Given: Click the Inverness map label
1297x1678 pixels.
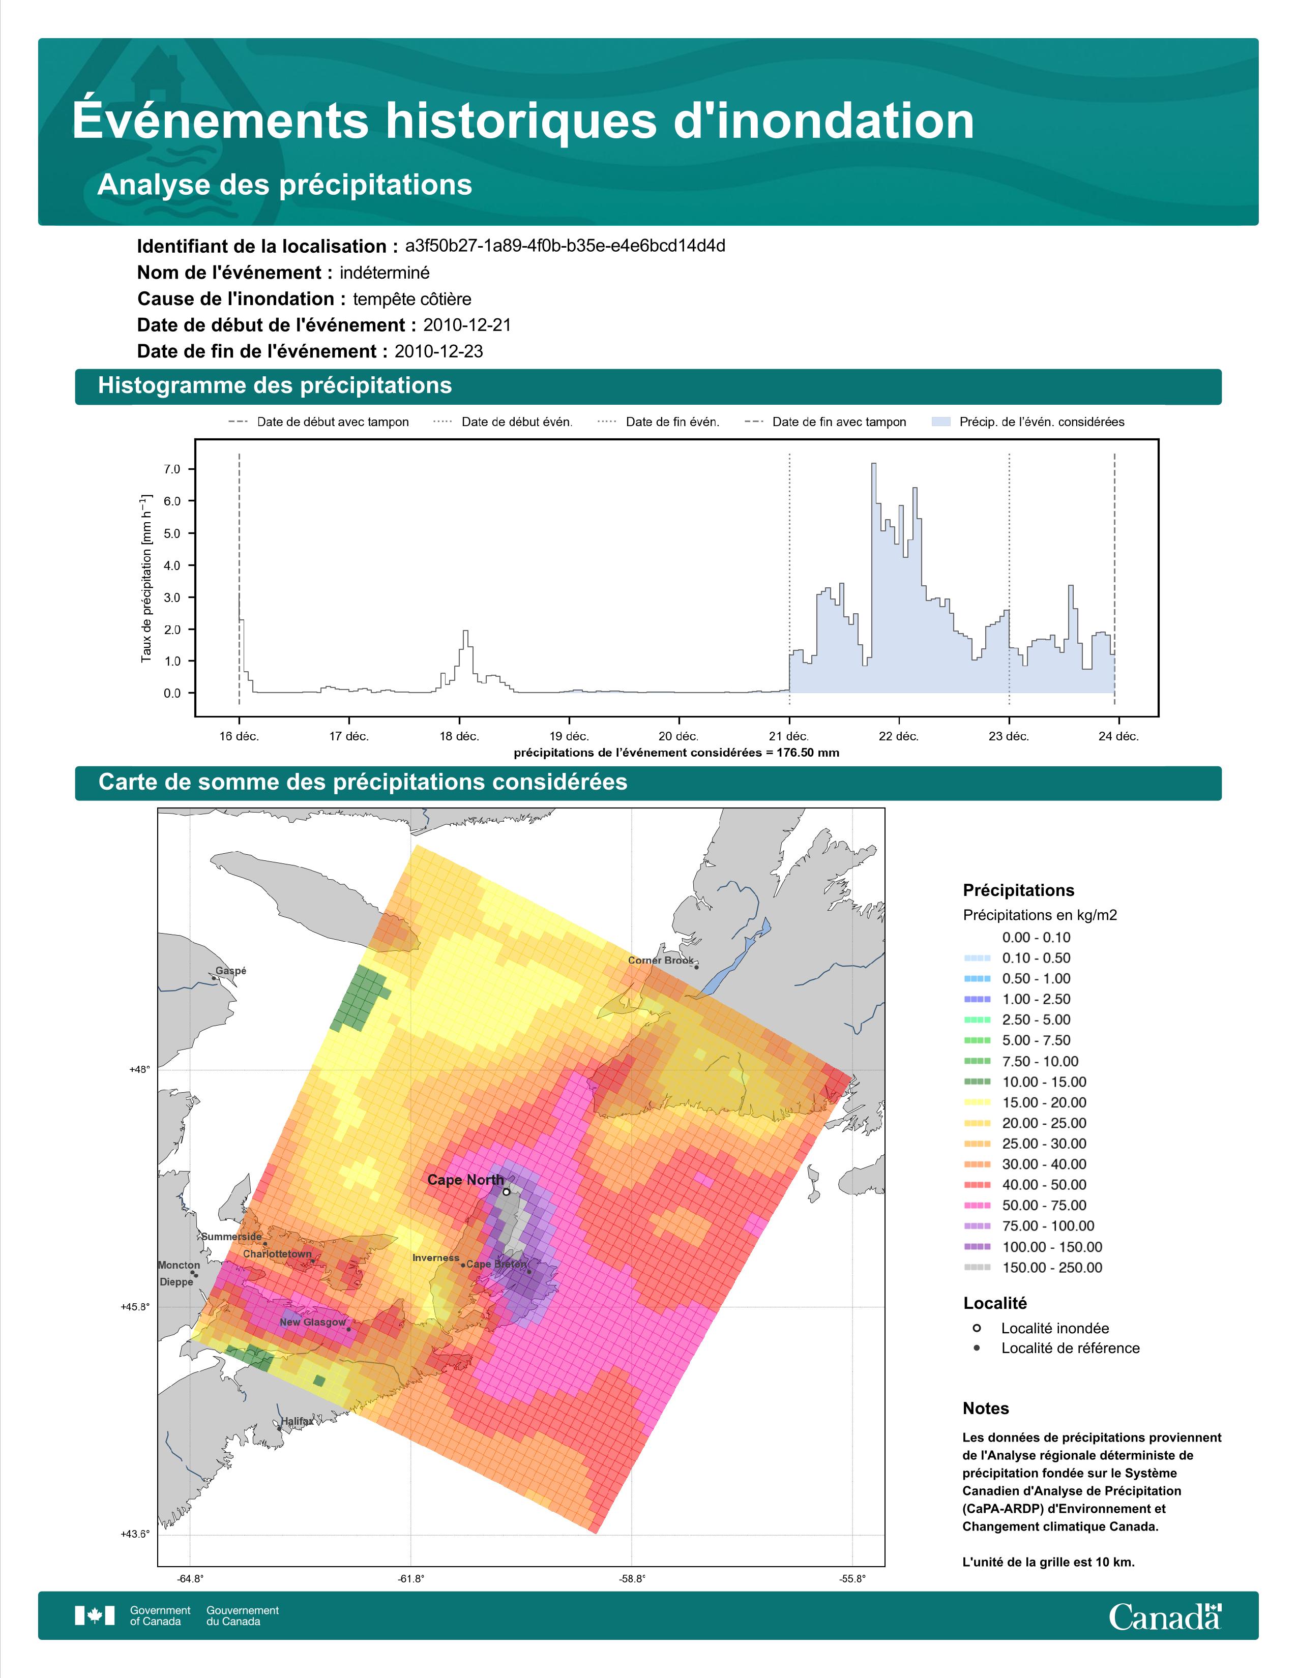Looking at the screenshot, I should coord(436,1257).
